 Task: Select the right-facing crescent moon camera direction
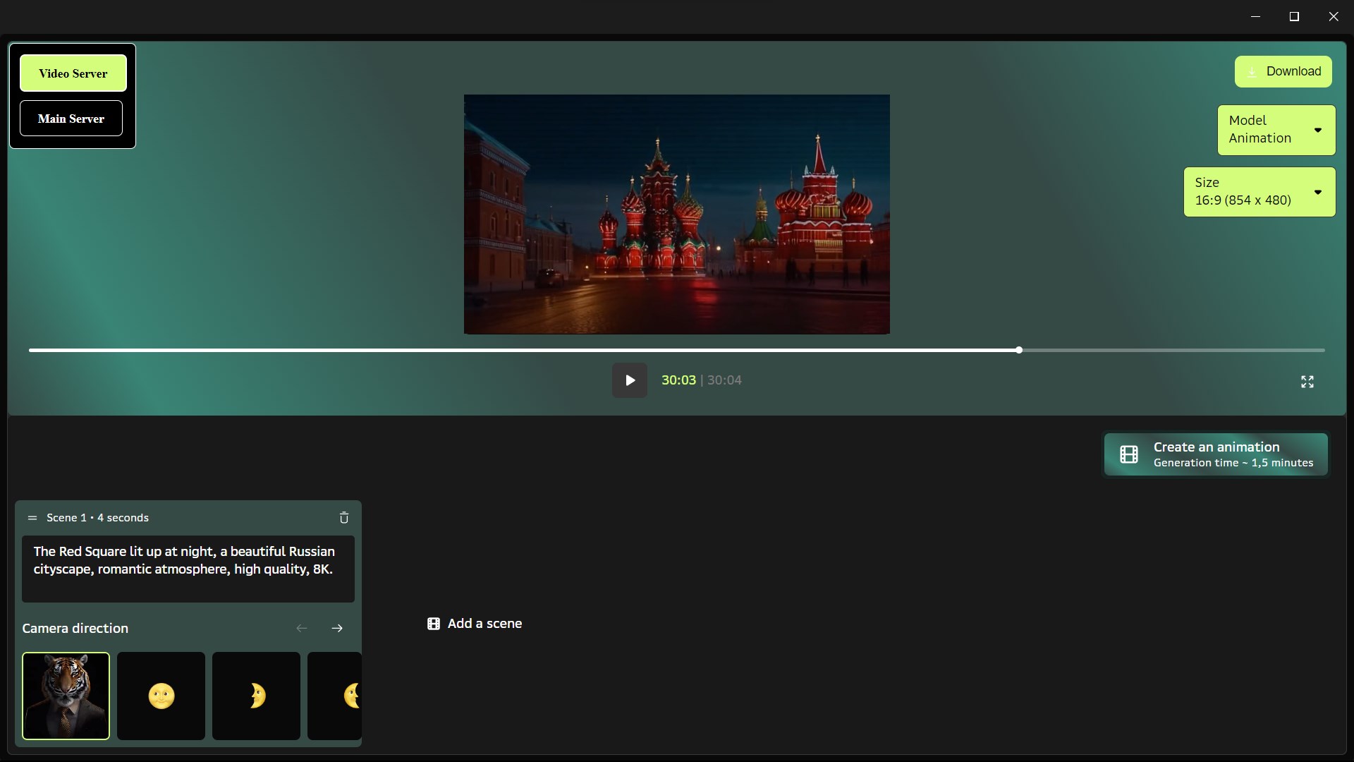point(256,696)
